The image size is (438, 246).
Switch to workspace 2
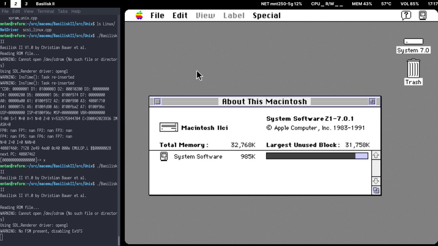16,4
